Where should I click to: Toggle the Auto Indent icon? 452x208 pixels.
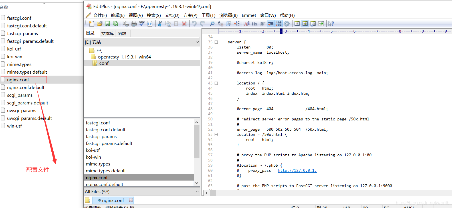(x=271, y=24)
